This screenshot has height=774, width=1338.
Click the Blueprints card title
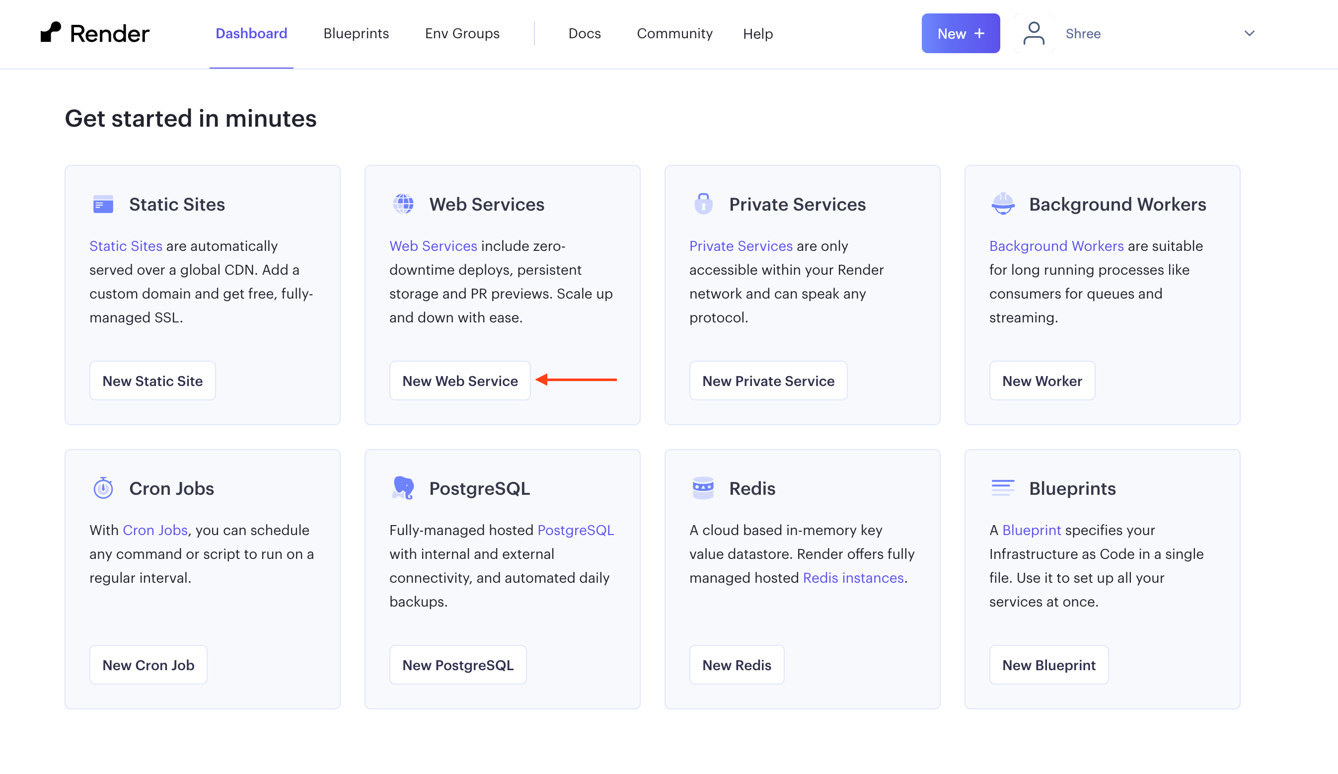coord(1072,488)
